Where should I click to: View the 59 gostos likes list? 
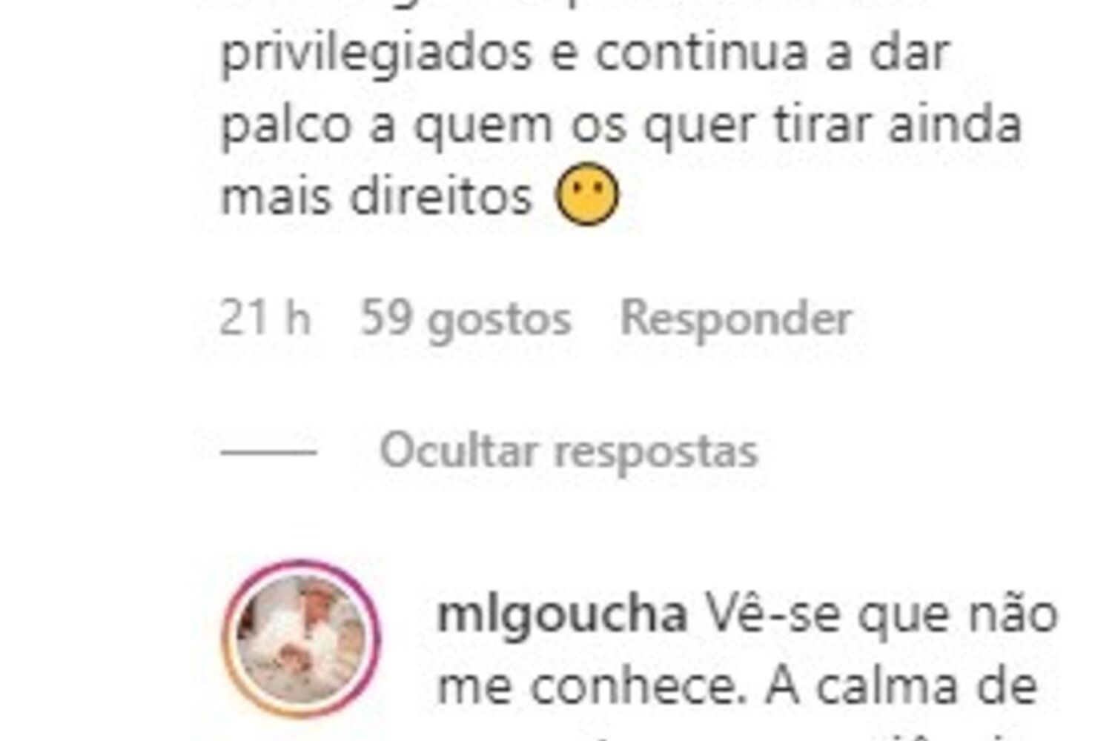(x=466, y=319)
